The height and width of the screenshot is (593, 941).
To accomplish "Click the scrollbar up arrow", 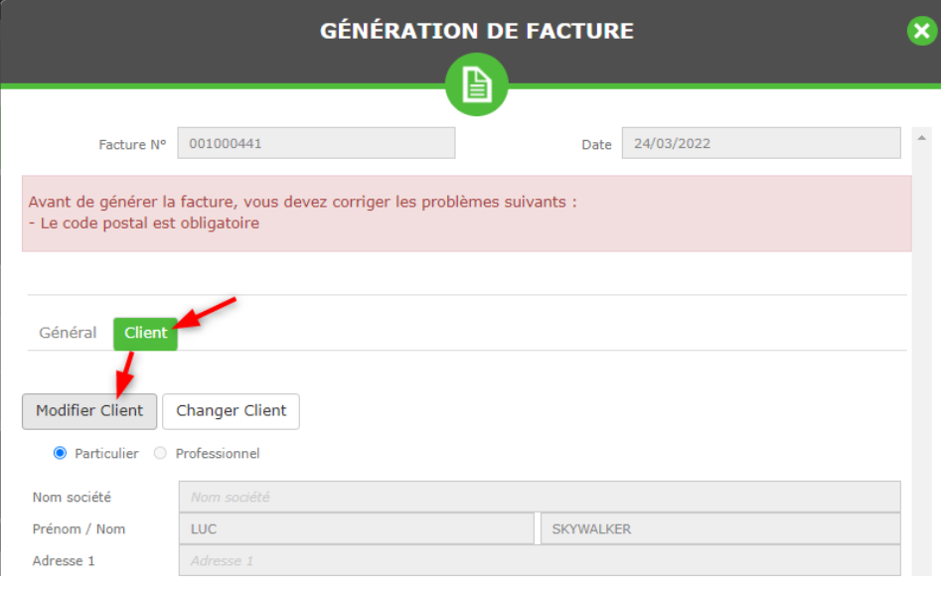I will (922, 138).
